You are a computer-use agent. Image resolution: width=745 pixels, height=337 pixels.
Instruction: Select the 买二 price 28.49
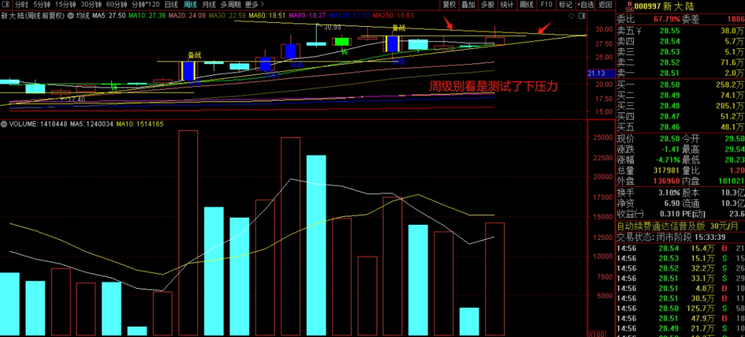668,95
